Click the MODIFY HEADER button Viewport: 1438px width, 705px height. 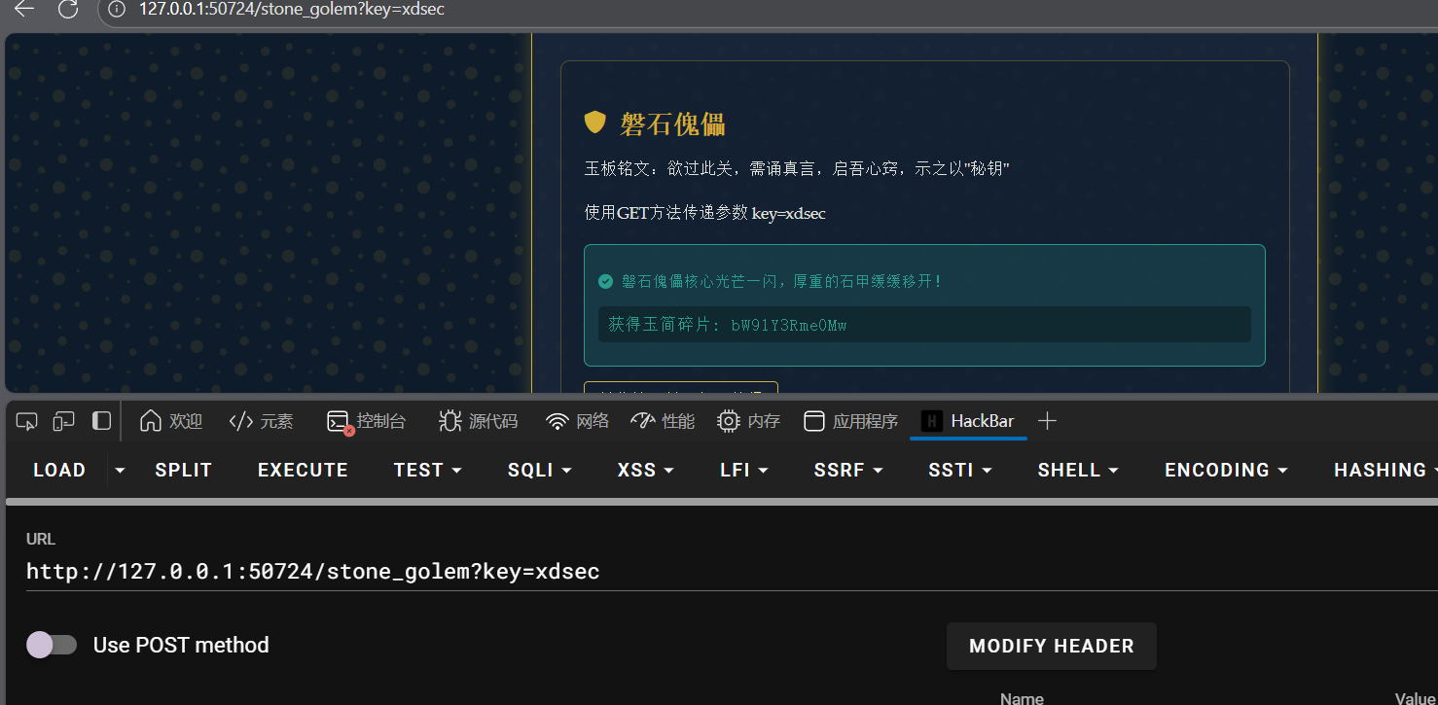pos(1051,646)
